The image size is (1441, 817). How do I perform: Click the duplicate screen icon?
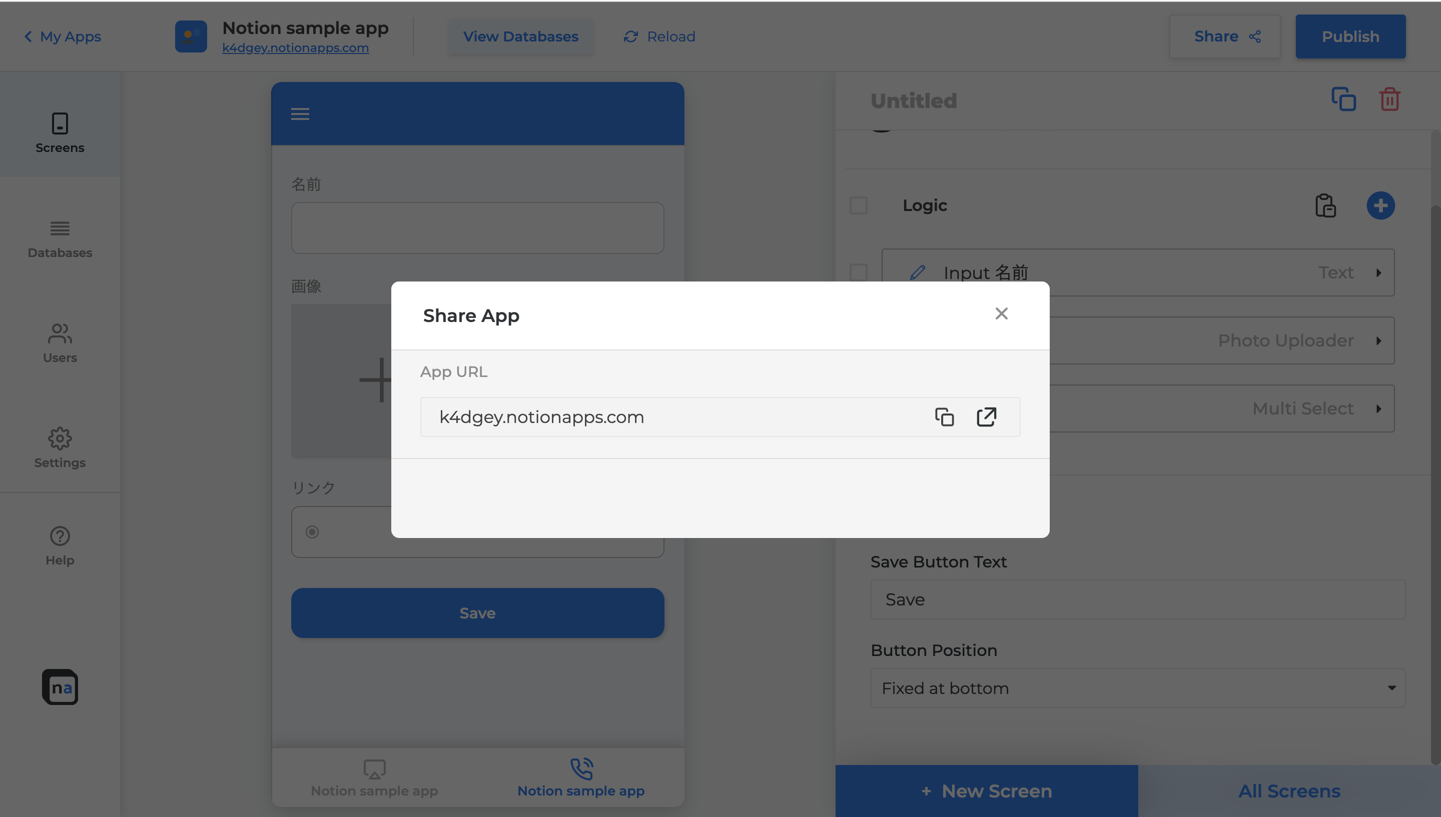(1343, 100)
